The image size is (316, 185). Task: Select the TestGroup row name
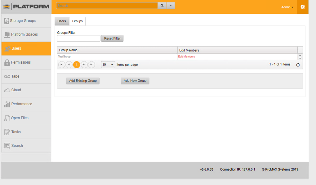[x=64, y=57]
